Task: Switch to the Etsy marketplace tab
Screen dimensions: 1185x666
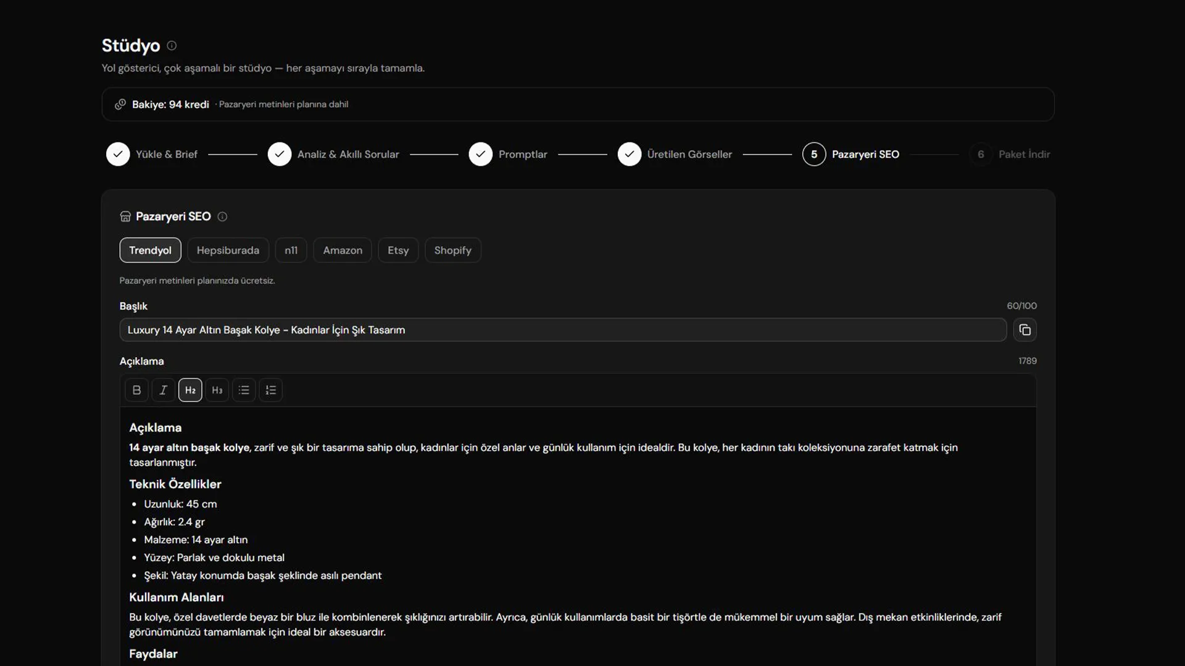Action: [x=398, y=250]
